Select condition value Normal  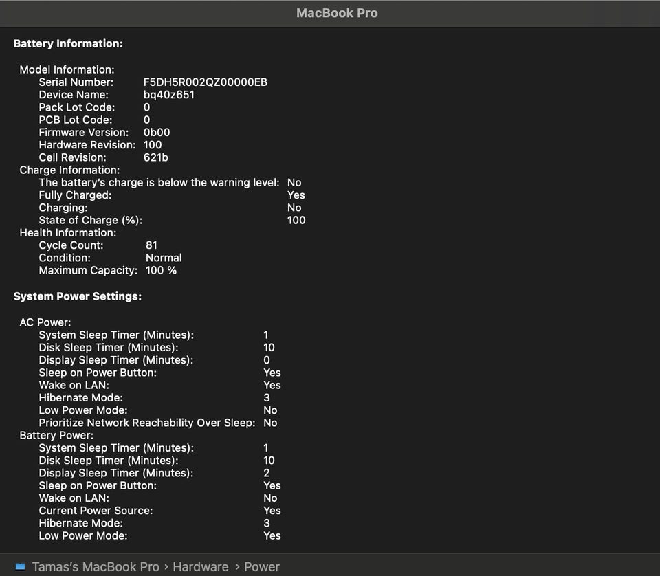[x=164, y=258]
